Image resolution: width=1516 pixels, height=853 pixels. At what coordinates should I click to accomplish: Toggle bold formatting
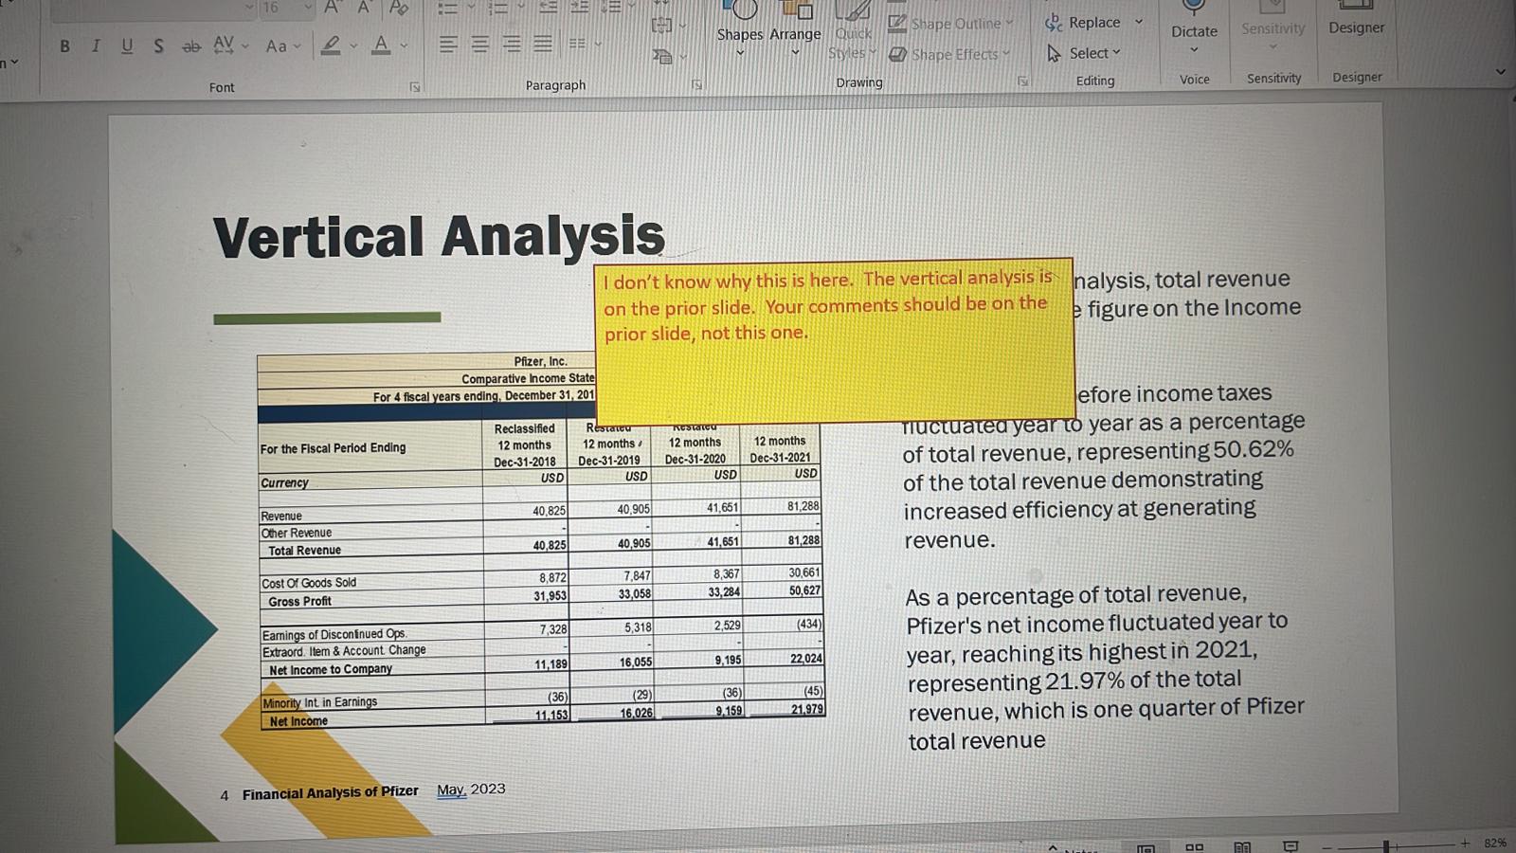pos(64,45)
